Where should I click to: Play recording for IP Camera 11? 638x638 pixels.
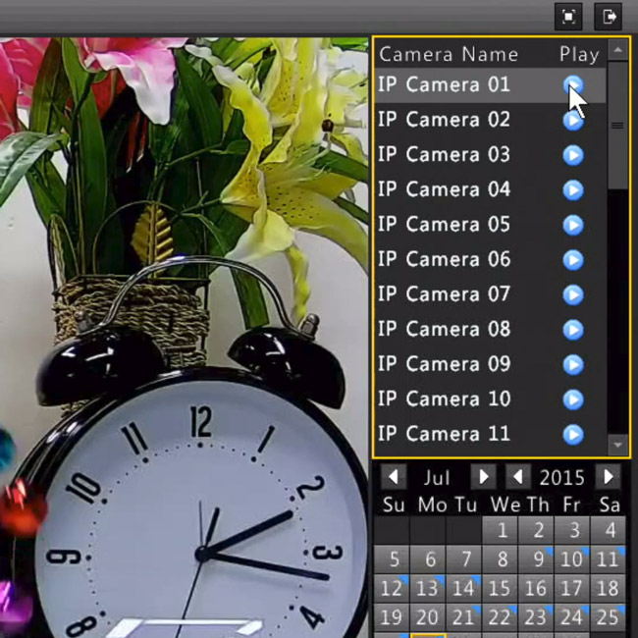pyautogui.click(x=573, y=434)
